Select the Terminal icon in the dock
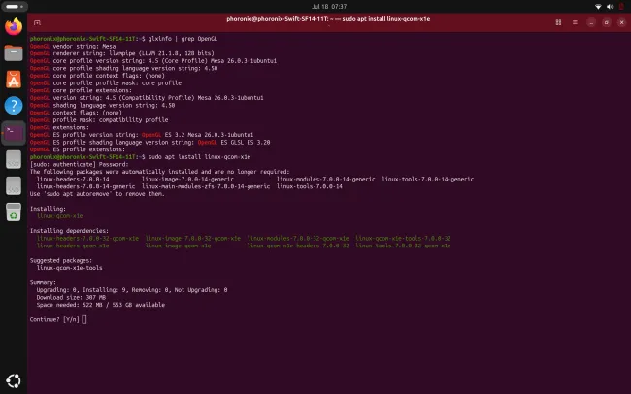Viewport: 631px width, 394px height. (x=14, y=133)
